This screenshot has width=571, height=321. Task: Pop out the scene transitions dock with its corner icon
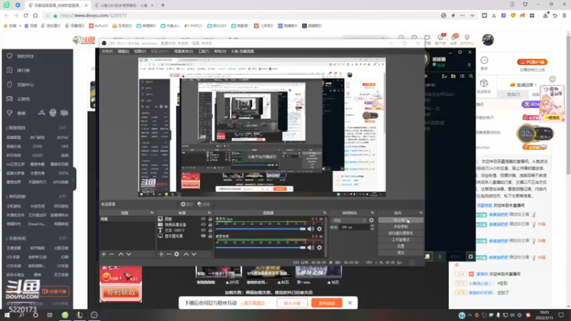coord(372,213)
